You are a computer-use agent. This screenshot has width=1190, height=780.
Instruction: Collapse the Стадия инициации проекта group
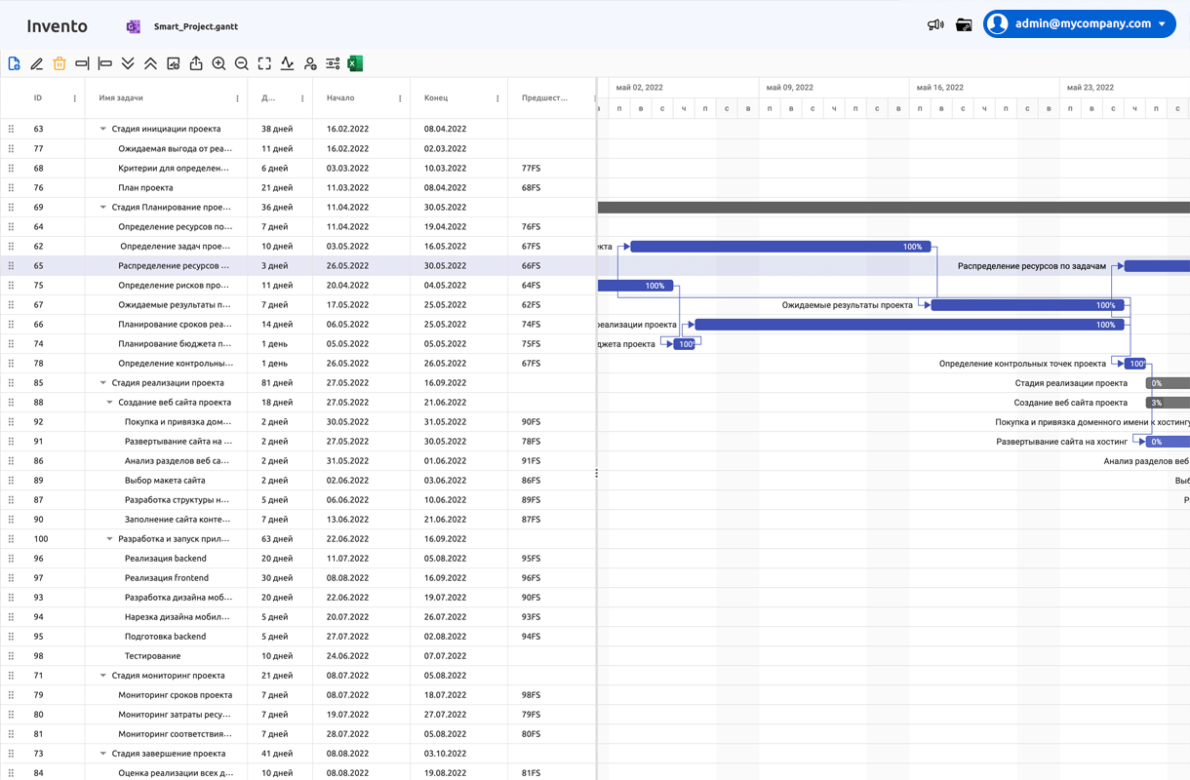point(103,129)
